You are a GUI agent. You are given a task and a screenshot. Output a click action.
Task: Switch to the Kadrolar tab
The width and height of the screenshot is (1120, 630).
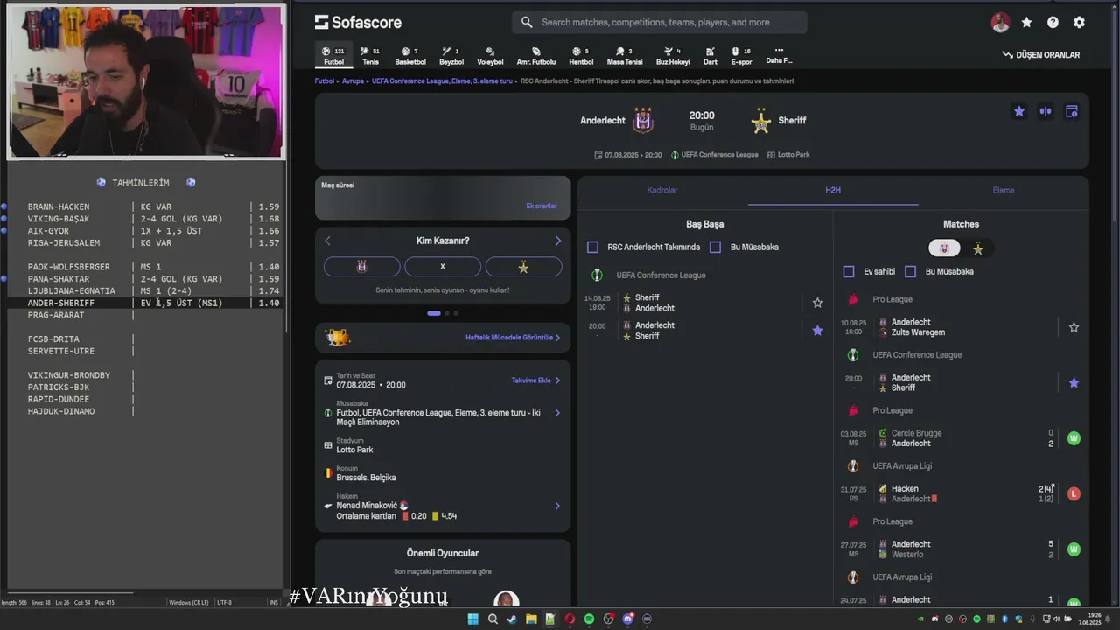662,190
